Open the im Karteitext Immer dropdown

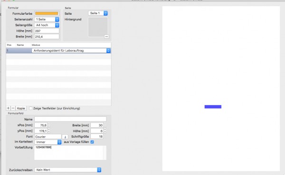point(48,142)
